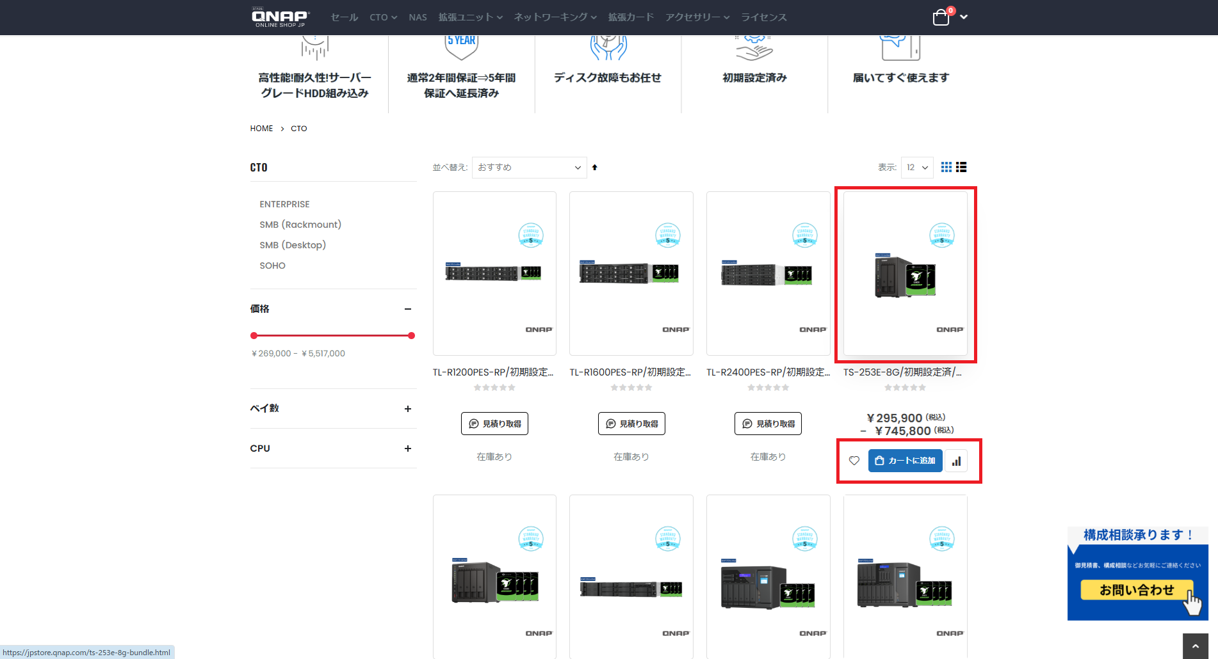
Task: Open the sort by おすすめ dropdown
Action: [530, 168]
